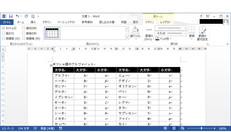Open the proofing status icon
The image size is (231, 132).
pos(35,128)
